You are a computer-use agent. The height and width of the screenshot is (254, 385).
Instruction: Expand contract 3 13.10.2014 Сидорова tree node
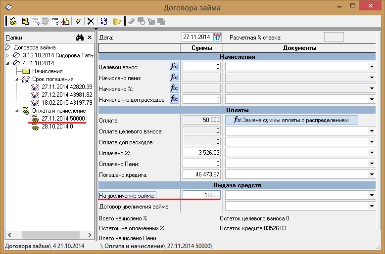(8, 55)
